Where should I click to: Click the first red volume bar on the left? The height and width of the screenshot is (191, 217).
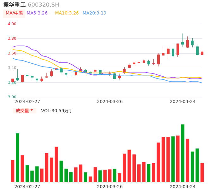coord(13,171)
